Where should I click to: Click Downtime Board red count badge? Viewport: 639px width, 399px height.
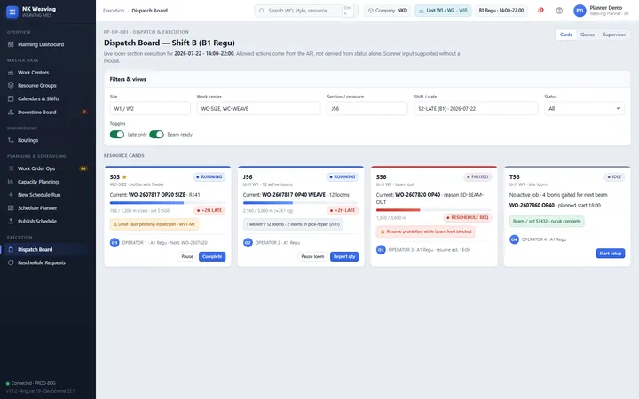coord(84,112)
